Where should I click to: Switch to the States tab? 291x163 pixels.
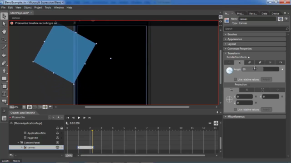click(x=16, y=161)
